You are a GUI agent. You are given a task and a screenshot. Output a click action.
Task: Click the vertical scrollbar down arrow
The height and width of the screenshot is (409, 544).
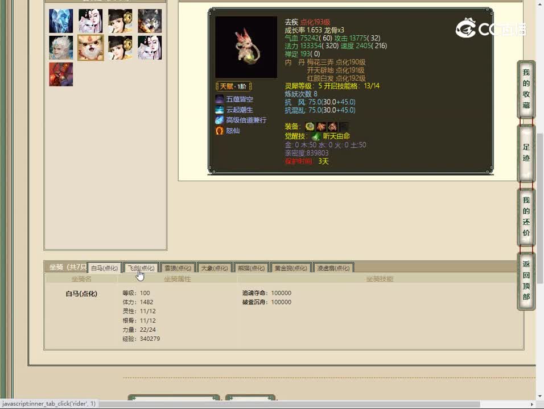(540, 396)
